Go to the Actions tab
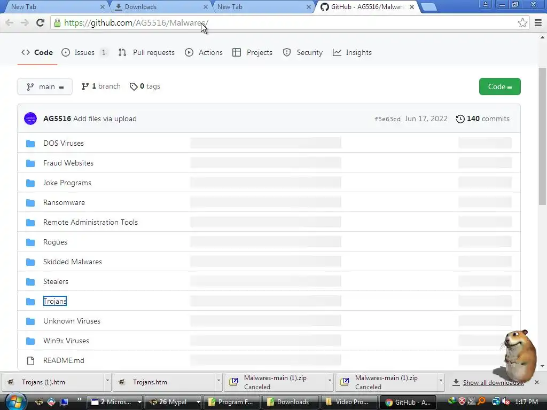547x410 pixels. 204,52
